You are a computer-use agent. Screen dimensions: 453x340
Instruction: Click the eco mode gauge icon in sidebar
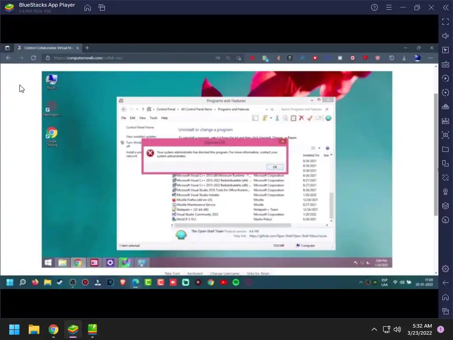445,220
